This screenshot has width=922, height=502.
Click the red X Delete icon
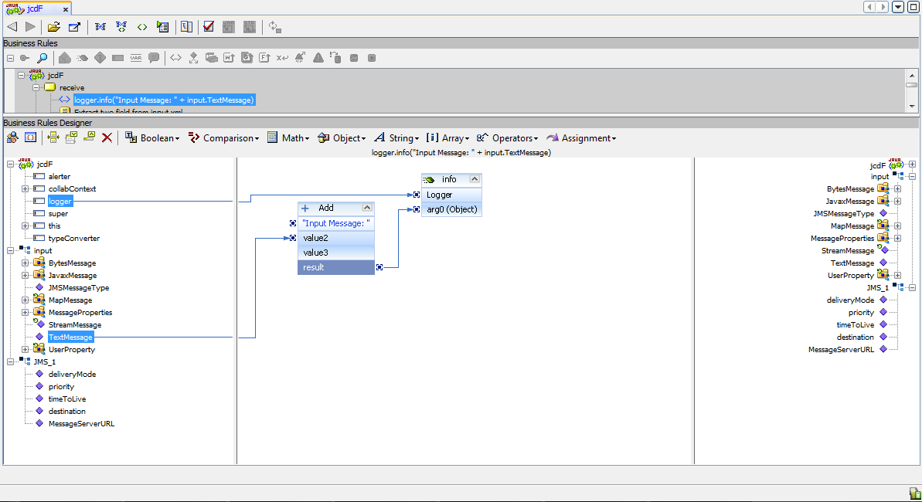(x=107, y=138)
